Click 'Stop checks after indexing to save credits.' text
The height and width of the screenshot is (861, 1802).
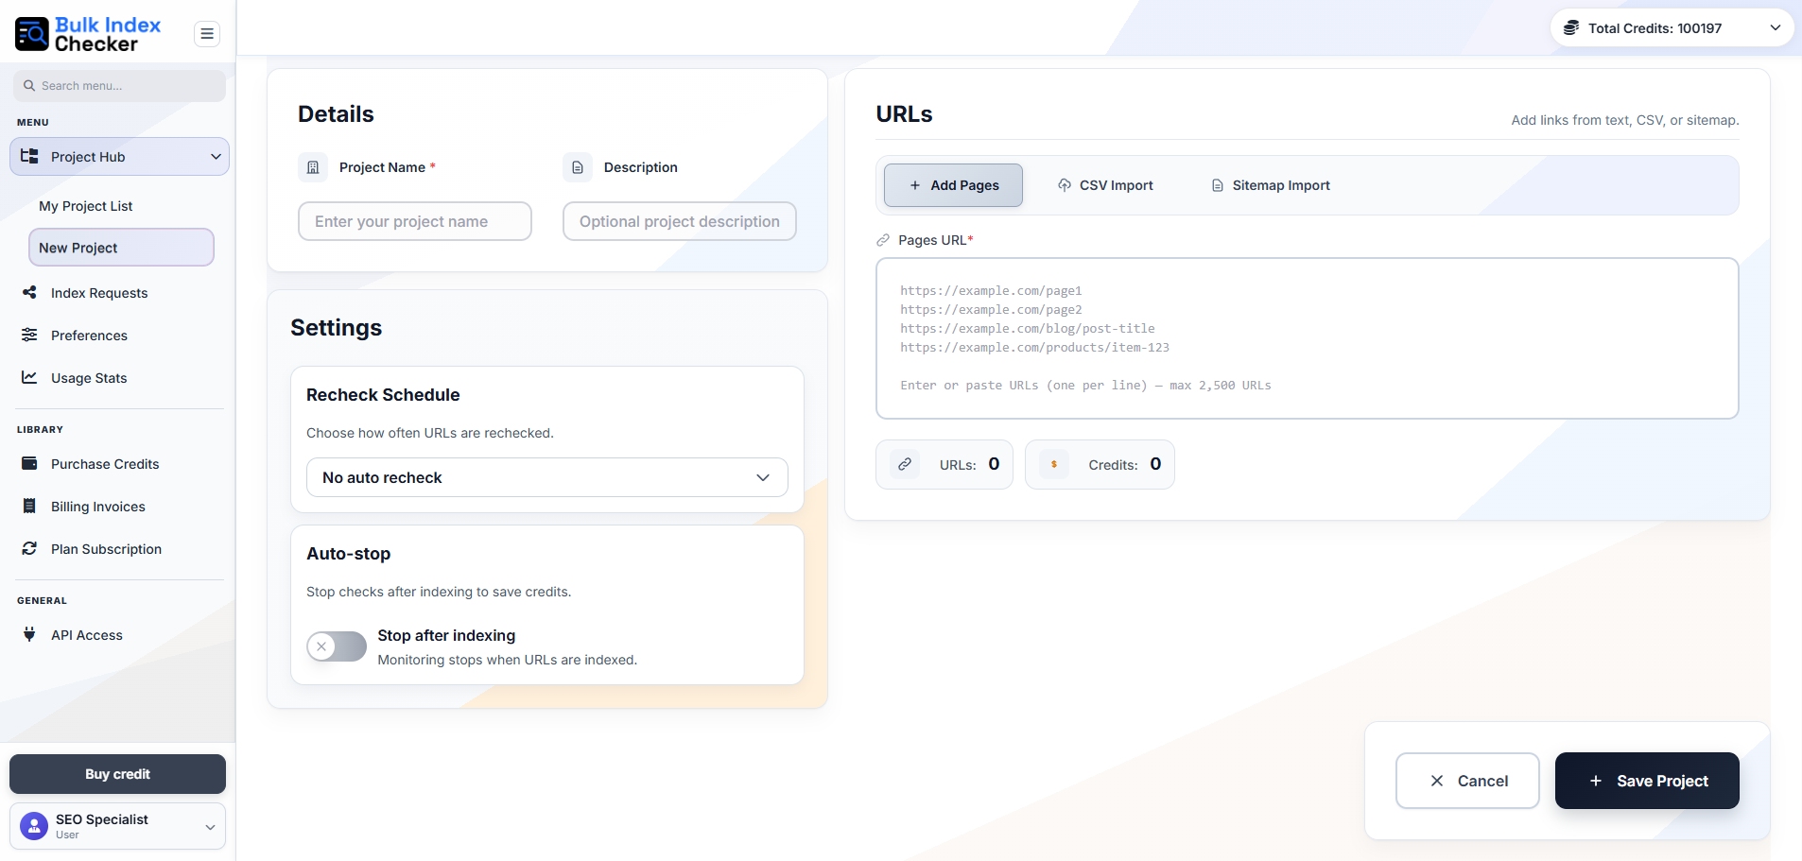tap(439, 592)
